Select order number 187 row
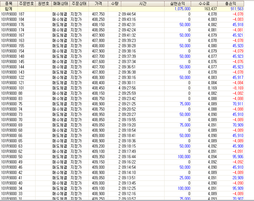The image size is (254, 201). point(122,14)
